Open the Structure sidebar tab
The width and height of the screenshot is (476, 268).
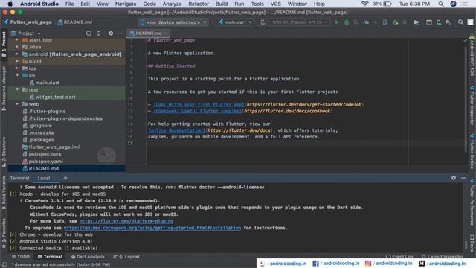[4, 152]
